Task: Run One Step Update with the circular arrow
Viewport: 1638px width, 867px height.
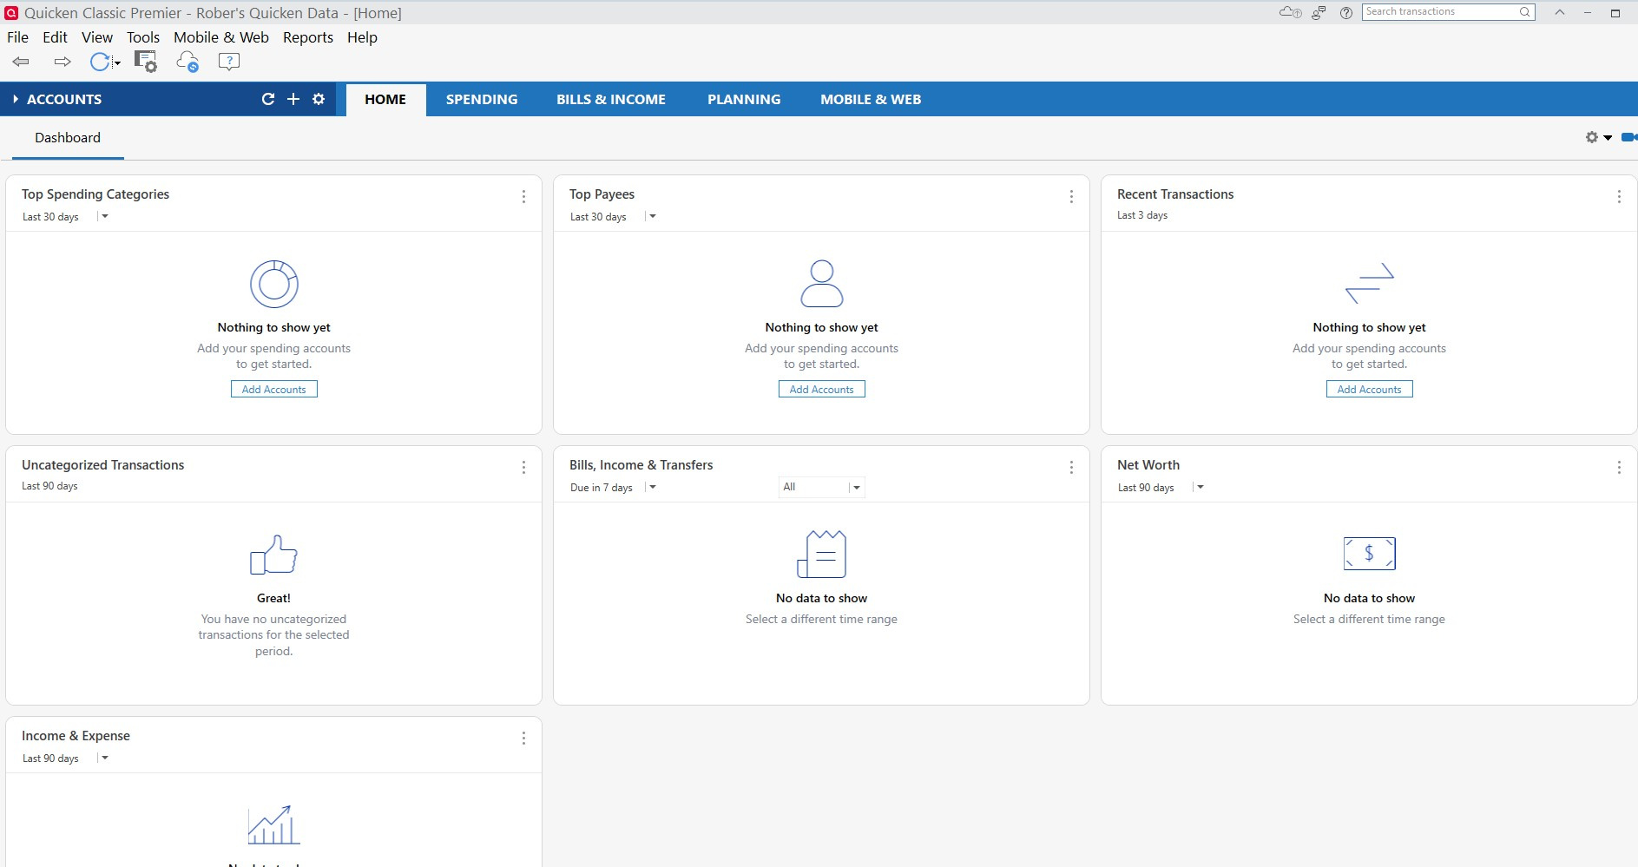Action: point(100,62)
